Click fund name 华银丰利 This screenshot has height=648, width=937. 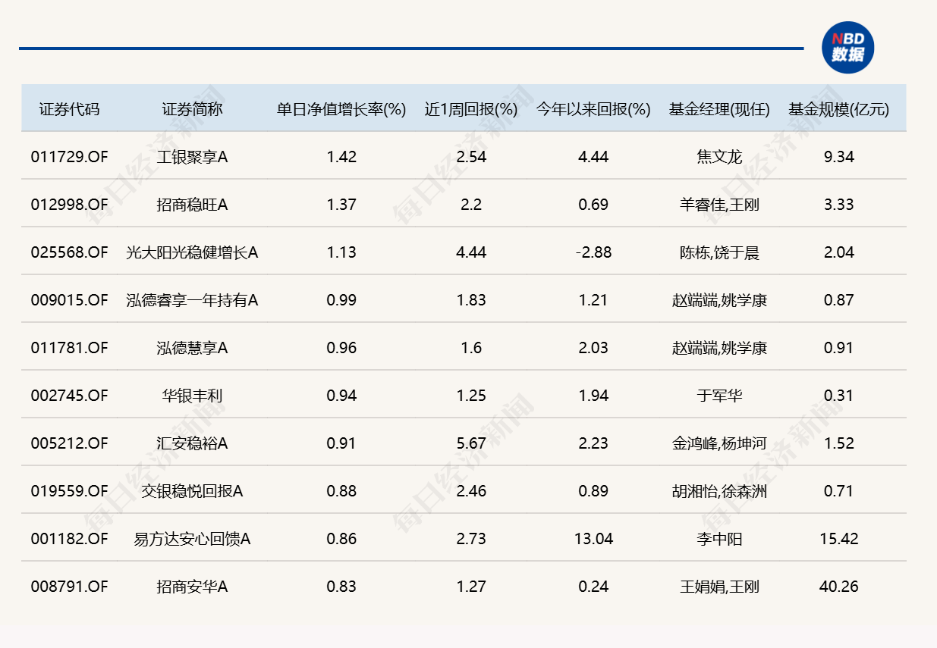coord(192,396)
